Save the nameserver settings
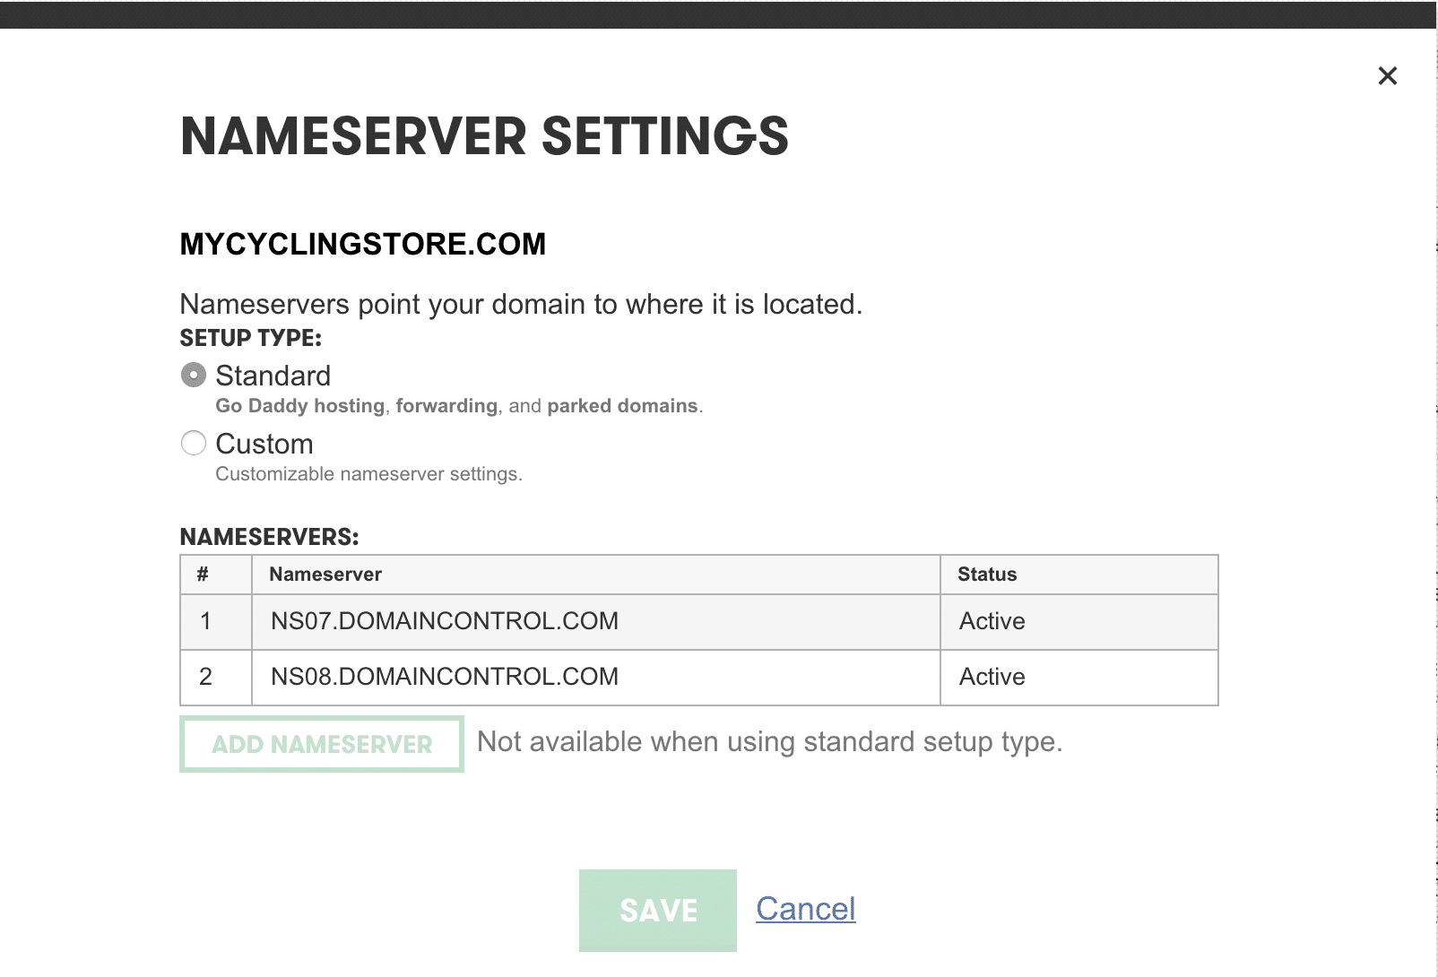1438x977 pixels. tap(657, 910)
